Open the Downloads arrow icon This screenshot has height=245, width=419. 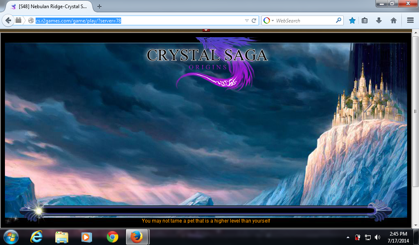point(379,20)
